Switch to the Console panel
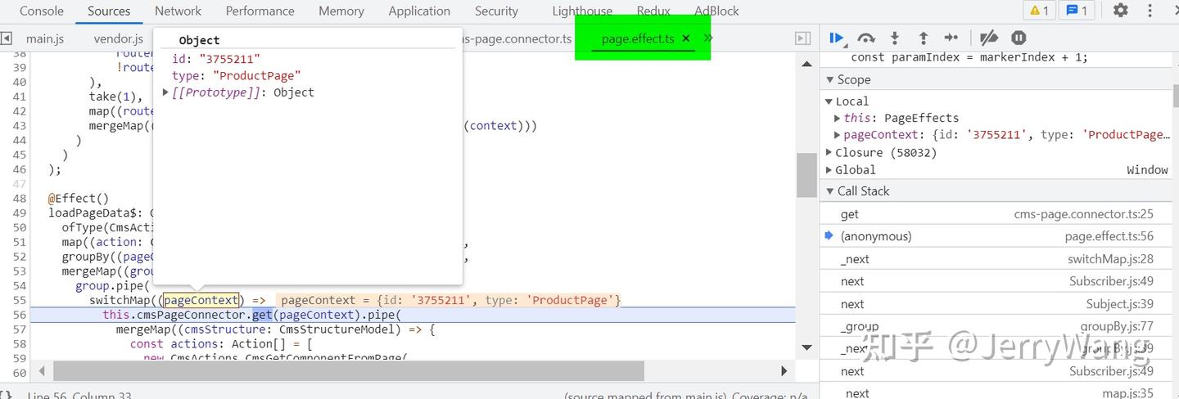Image resolution: width=1179 pixels, height=399 pixels. (42, 11)
